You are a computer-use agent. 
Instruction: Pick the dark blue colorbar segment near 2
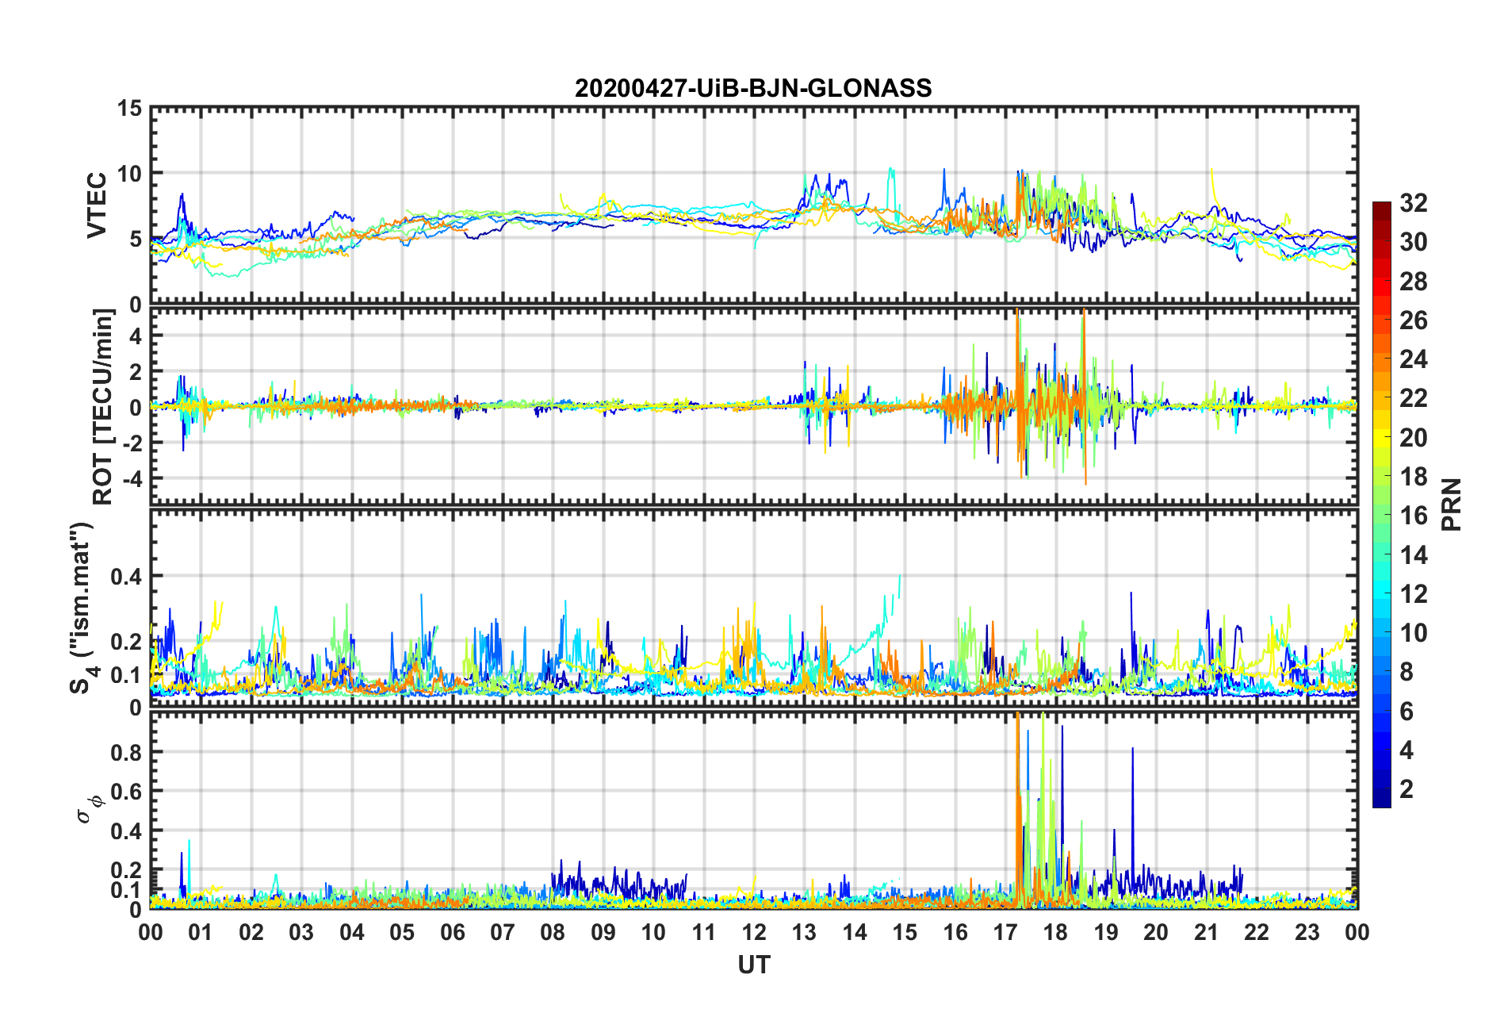coord(1382,789)
